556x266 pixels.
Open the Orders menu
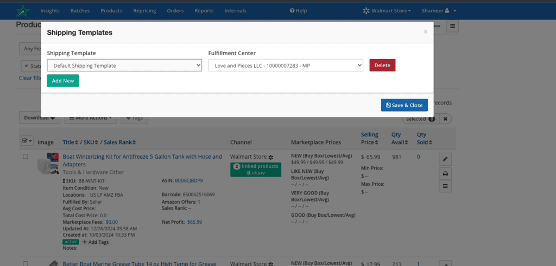click(175, 11)
